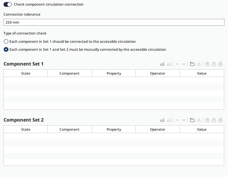The image size is (228, 177).
Task: Click plus bag icon in Component Set 1
Action: (x=207, y=64)
